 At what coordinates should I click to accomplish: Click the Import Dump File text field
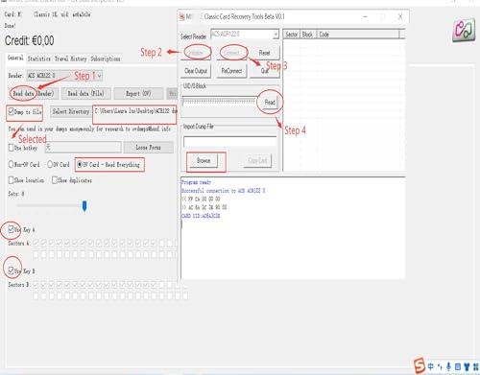(x=229, y=141)
